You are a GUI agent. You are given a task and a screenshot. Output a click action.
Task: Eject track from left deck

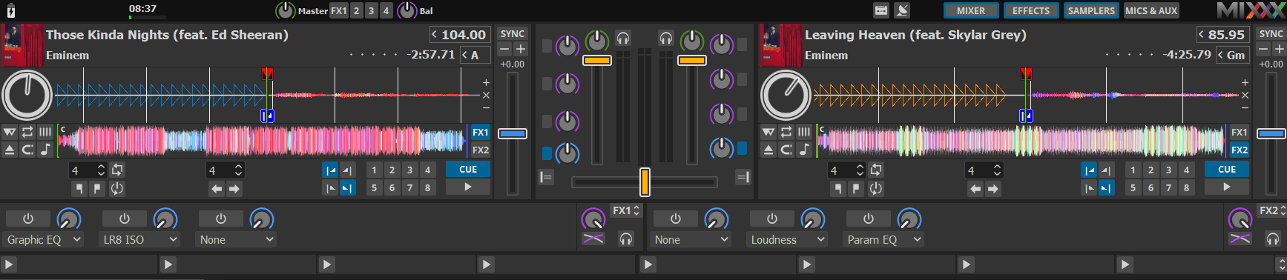(x=10, y=150)
